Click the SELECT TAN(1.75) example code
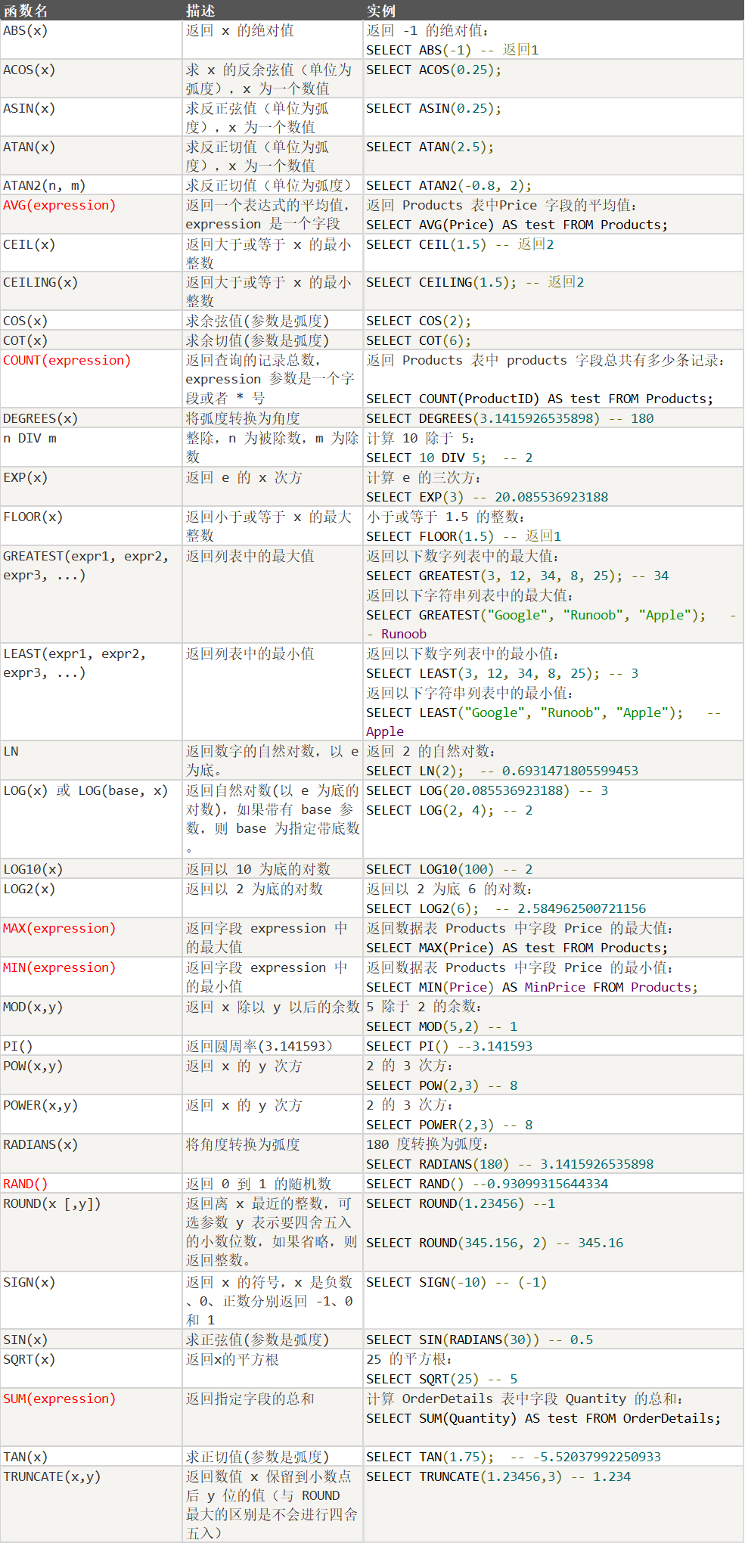The width and height of the screenshot is (745, 1543). click(513, 1458)
